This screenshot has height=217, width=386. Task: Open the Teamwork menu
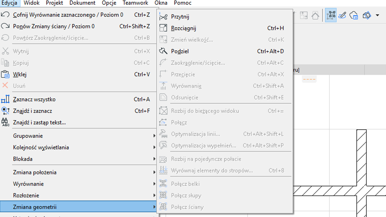click(x=135, y=3)
